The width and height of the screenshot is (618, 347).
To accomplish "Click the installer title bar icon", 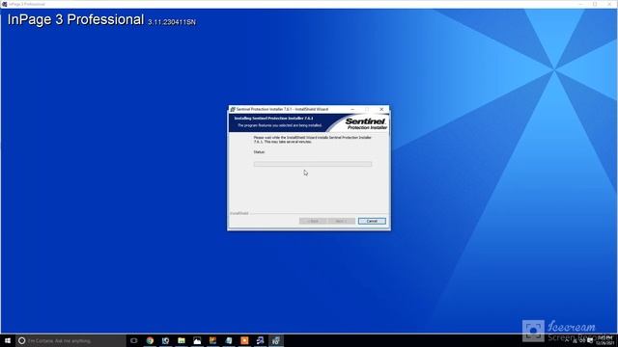I will pos(233,109).
